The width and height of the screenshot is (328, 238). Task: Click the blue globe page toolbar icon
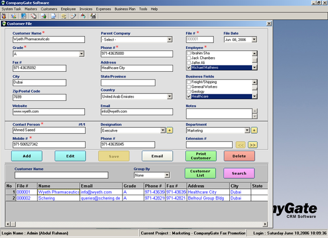pyautogui.click(x=24, y=16)
